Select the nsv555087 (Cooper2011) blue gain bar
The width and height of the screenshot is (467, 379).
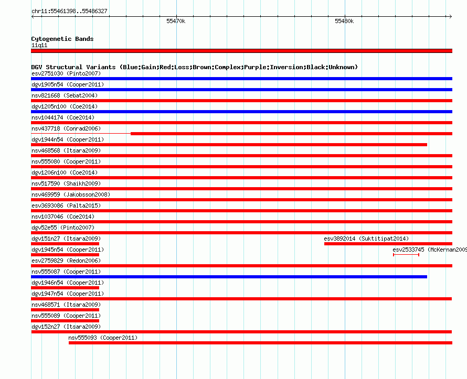tap(229, 277)
